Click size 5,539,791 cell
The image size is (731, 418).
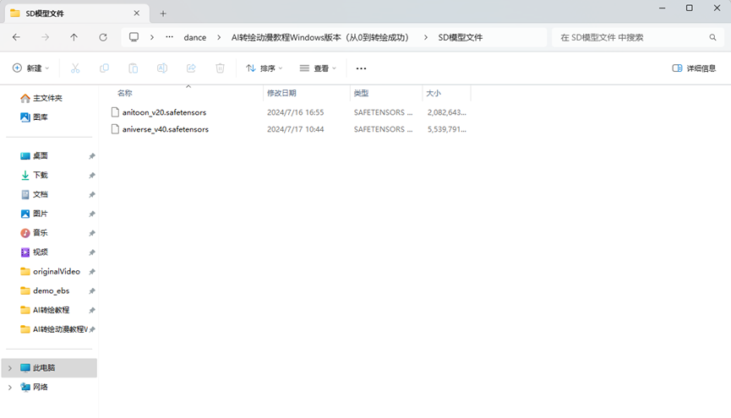(x=446, y=129)
